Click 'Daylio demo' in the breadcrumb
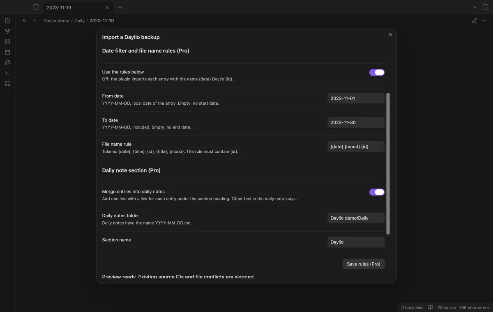This screenshot has width=493, height=312. point(56,21)
